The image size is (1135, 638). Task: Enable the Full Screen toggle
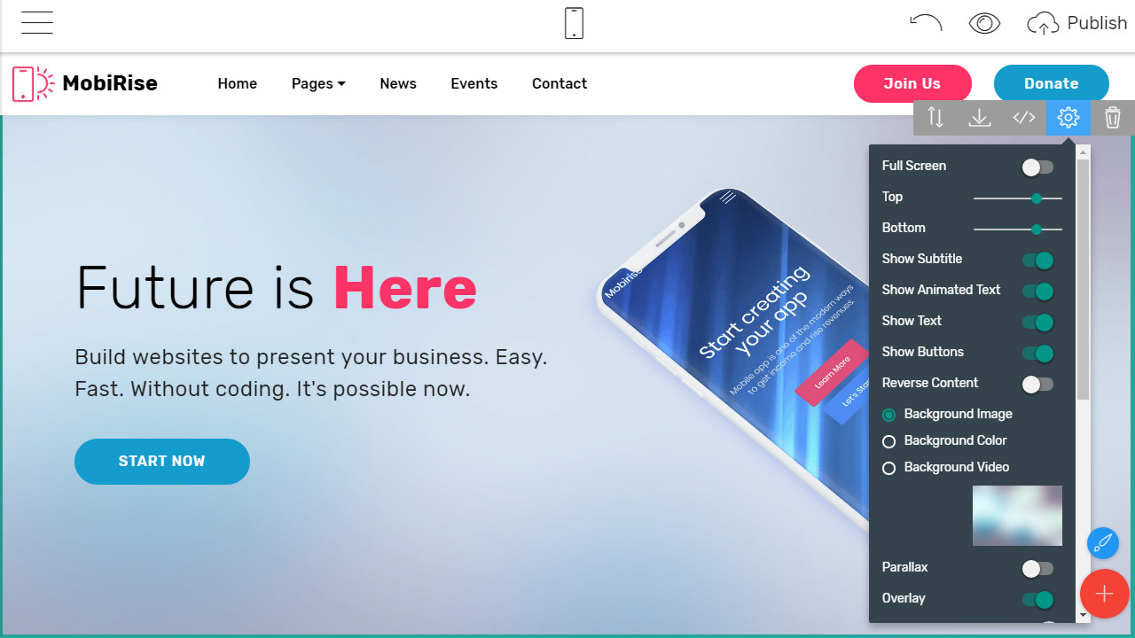[x=1037, y=167]
